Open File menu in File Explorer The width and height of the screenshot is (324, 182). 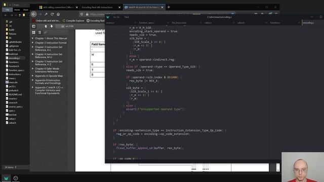point(7,10)
